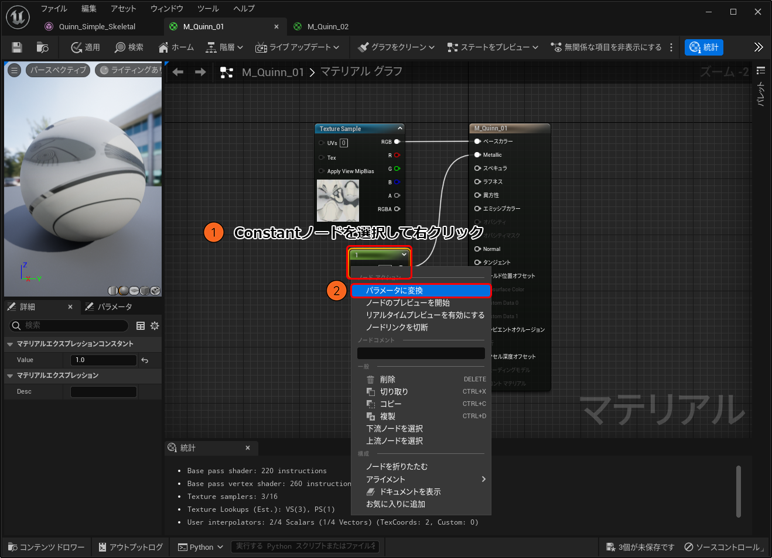Collapse the マテリアルエクスプレッションコンスタント section
This screenshot has width=772, height=558.
point(10,345)
